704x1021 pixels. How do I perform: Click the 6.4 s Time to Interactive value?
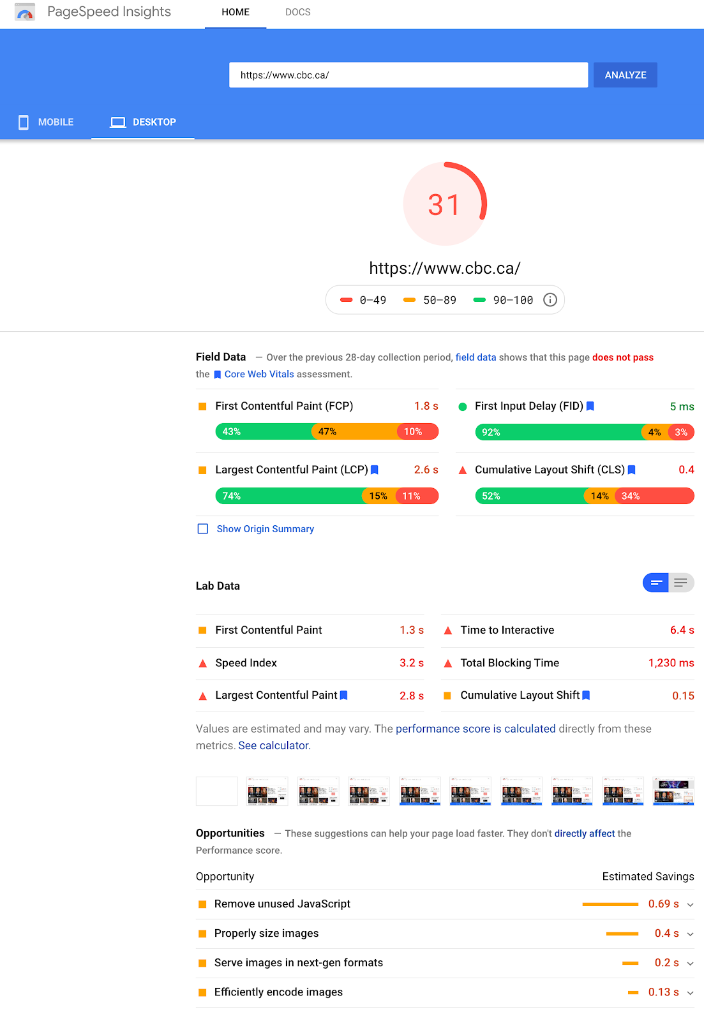pyautogui.click(x=682, y=630)
